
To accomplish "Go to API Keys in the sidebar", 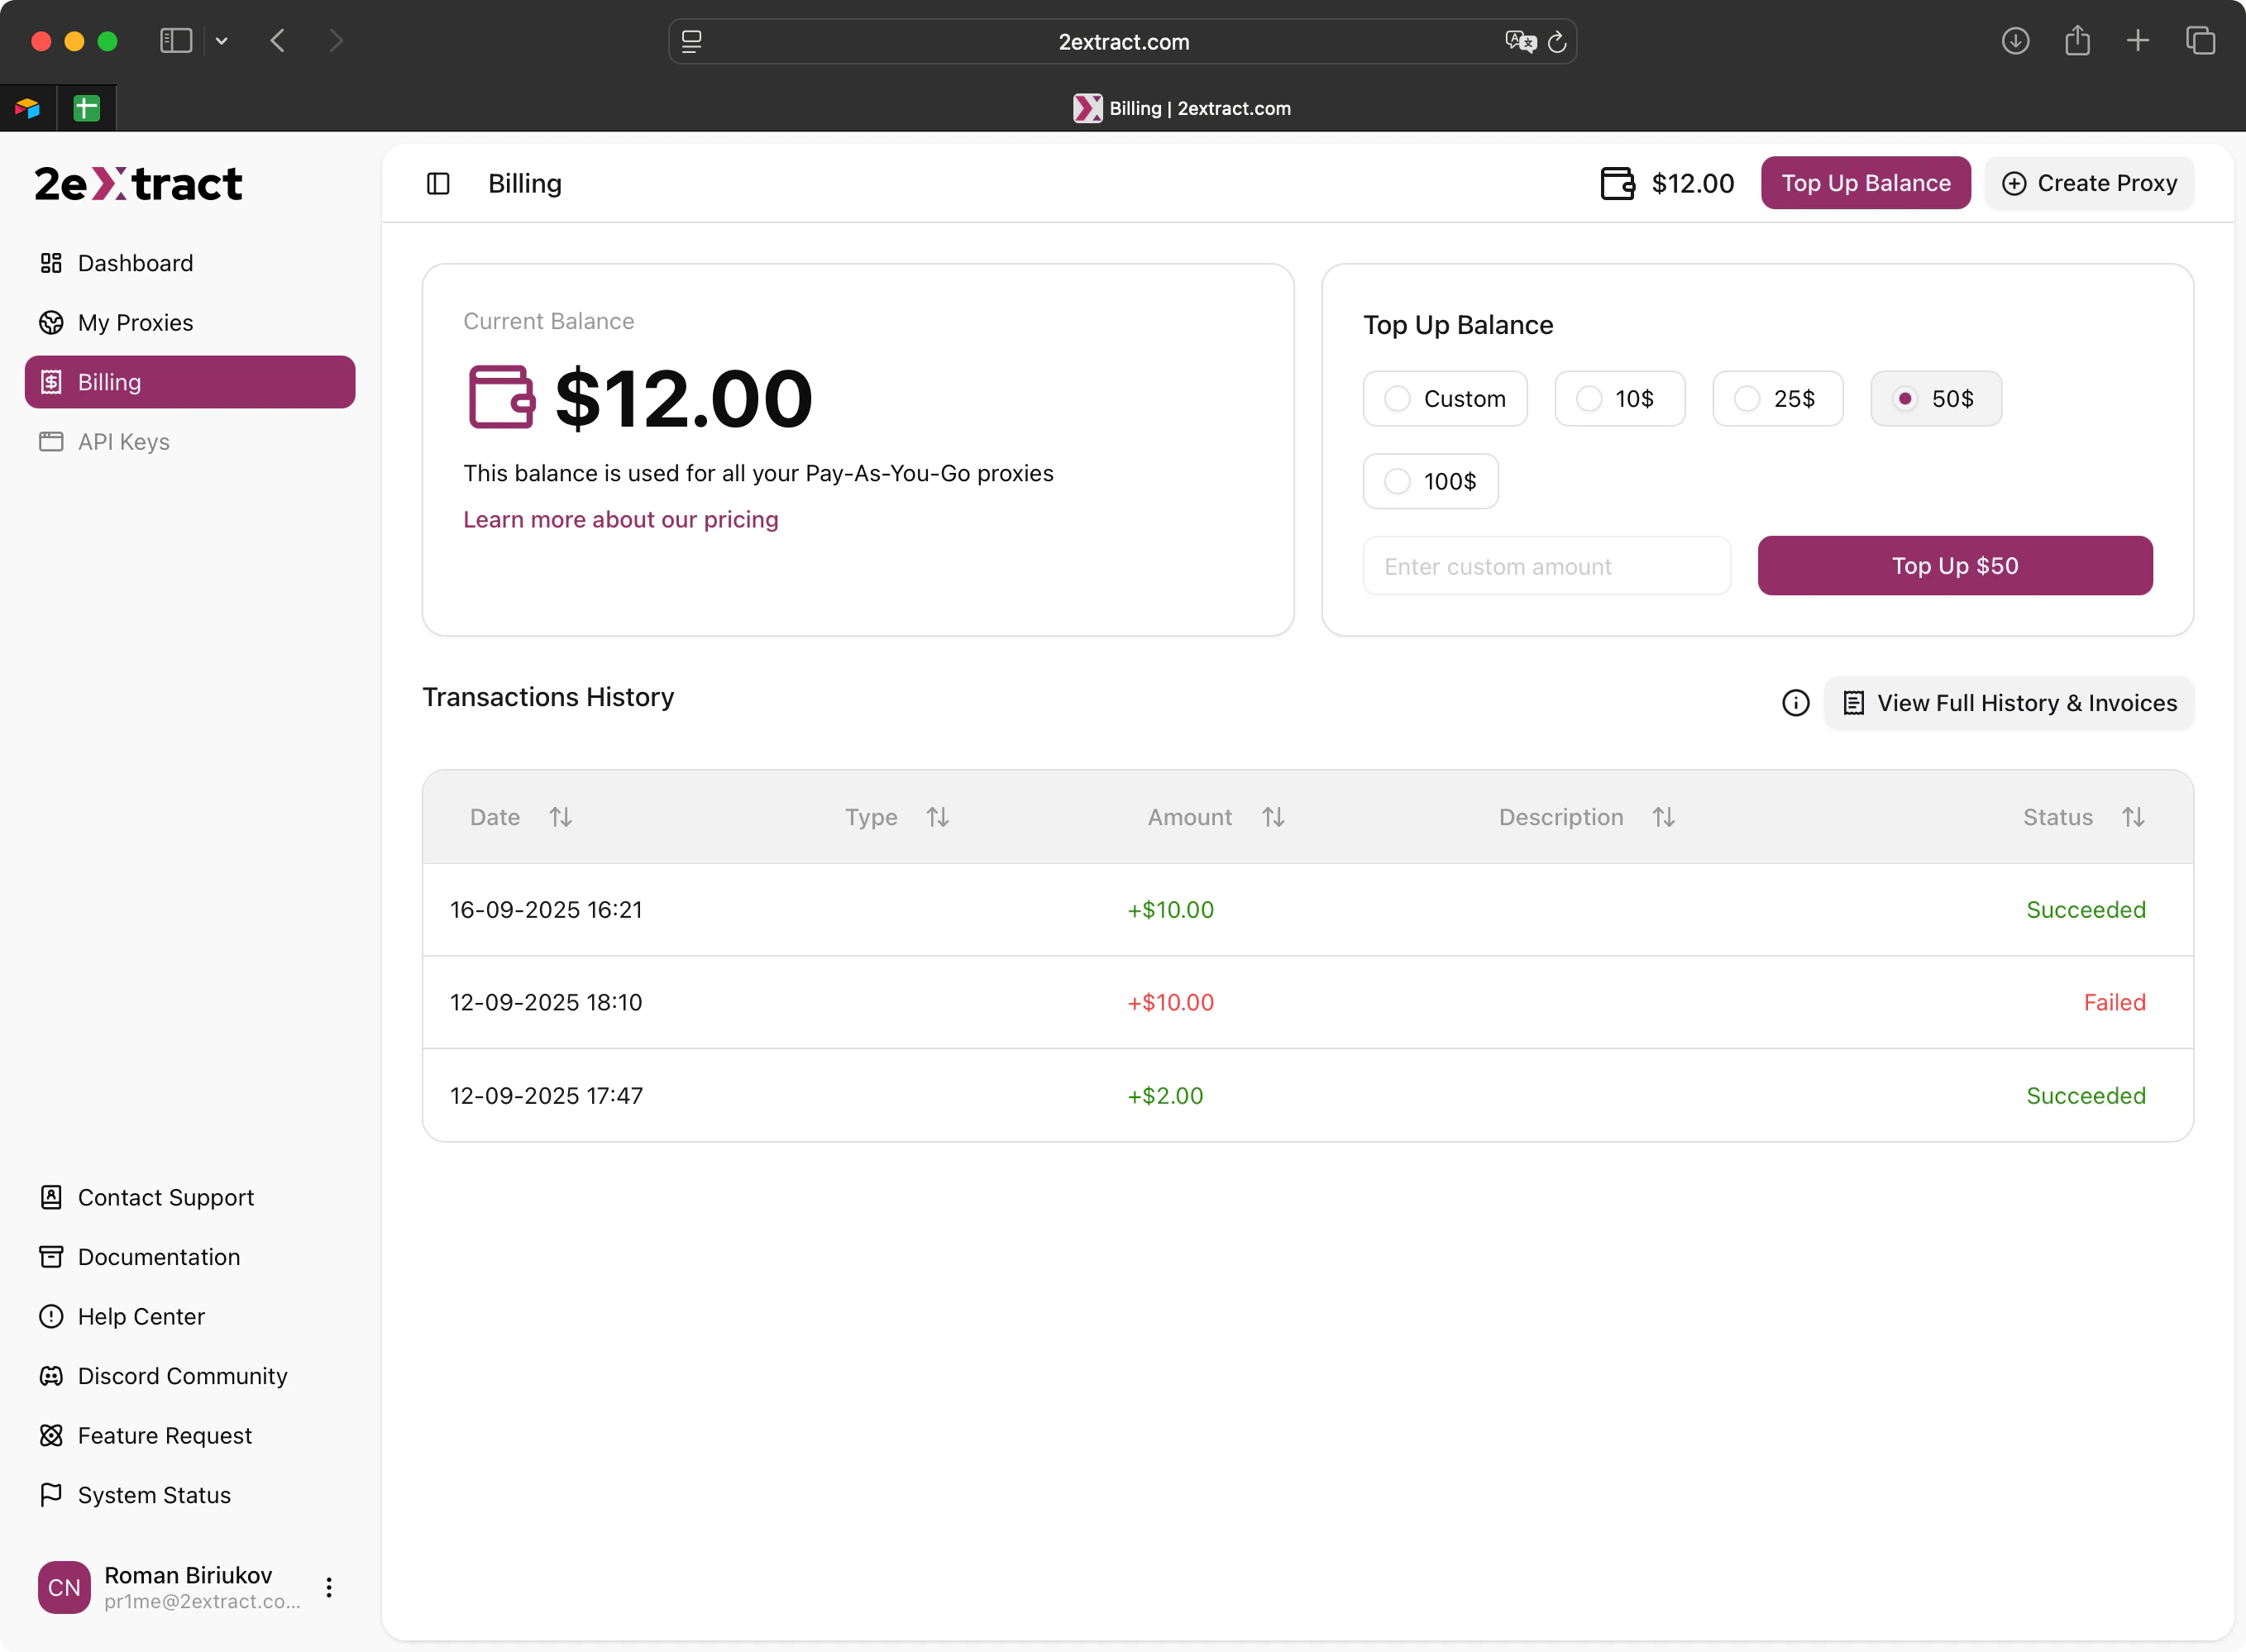I will click(123, 442).
